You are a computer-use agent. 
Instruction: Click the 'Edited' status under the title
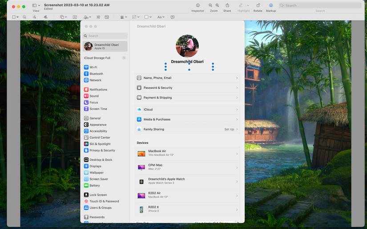tap(48, 9)
